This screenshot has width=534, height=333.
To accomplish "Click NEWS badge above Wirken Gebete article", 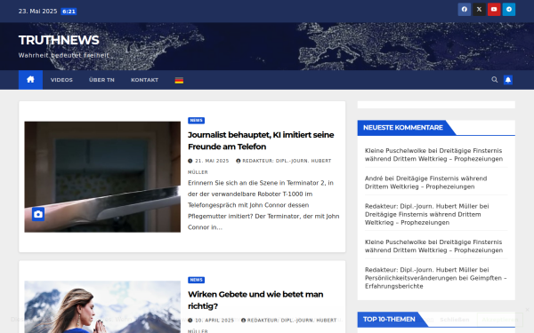I will 196,280.
